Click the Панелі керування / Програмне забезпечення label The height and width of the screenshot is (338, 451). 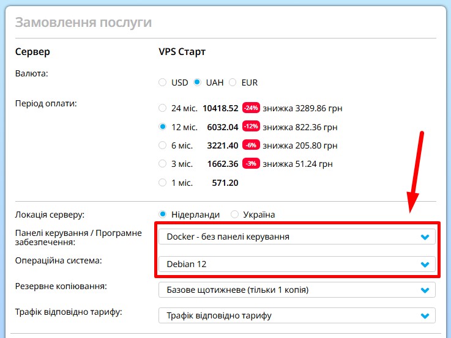78,238
